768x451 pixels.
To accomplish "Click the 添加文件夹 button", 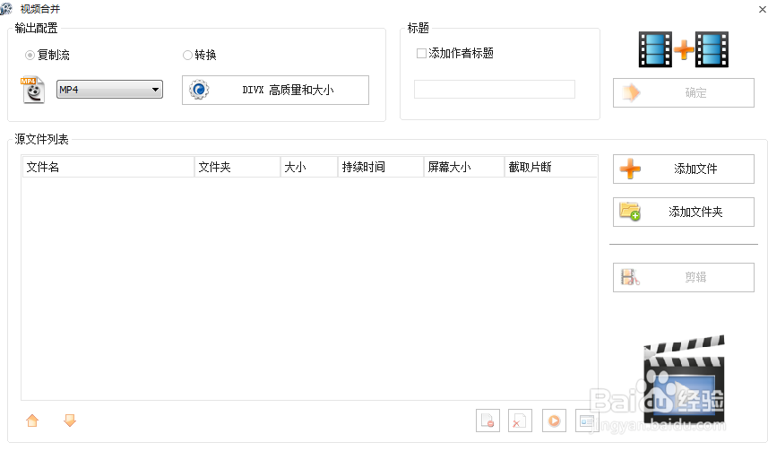I will point(683,212).
